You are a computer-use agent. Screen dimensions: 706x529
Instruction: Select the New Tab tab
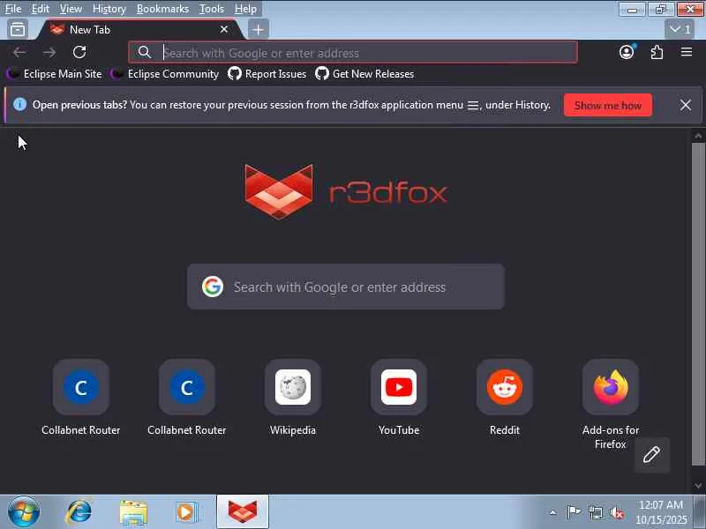(x=139, y=30)
